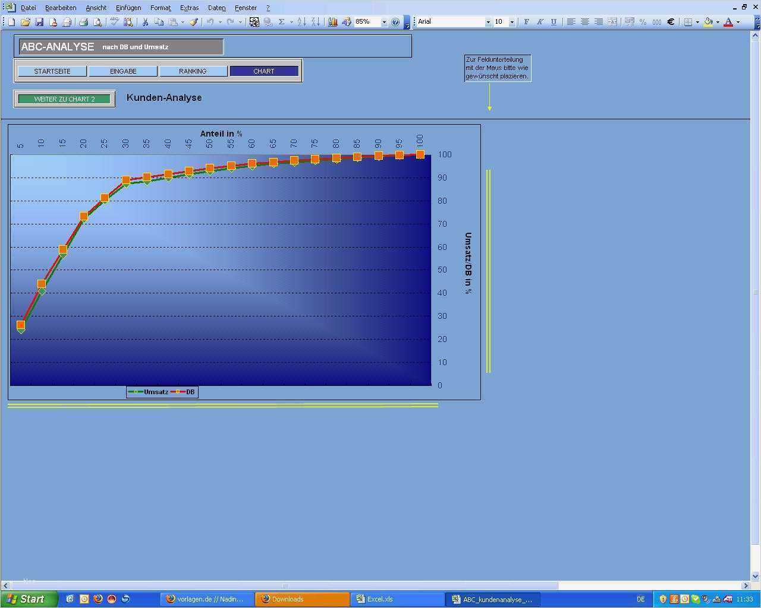Center-align the cell text
Image resolution: width=761 pixels, height=608 pixels.
coord(584,22)
